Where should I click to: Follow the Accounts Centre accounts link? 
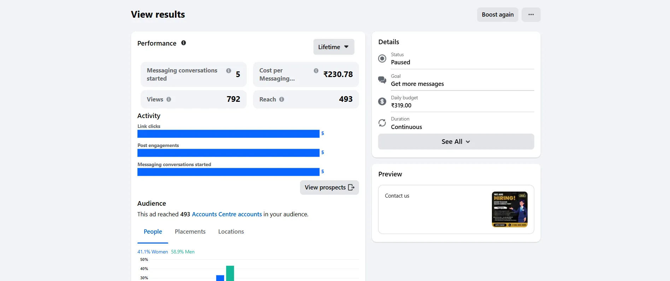click(227, 214)
